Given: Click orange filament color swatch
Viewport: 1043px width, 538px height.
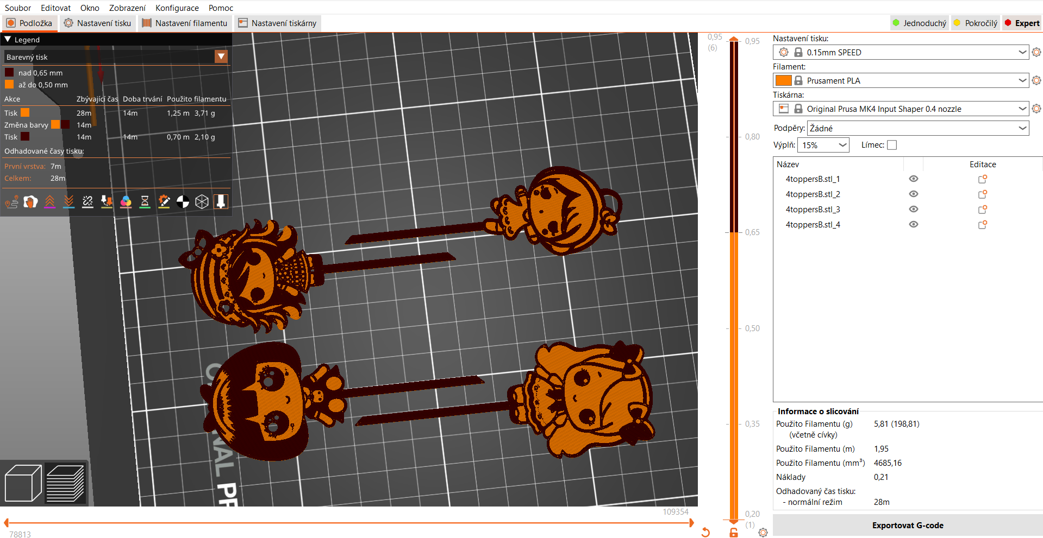Looking at the screenshot, I should pyautogui.click(x=783, y=80).
